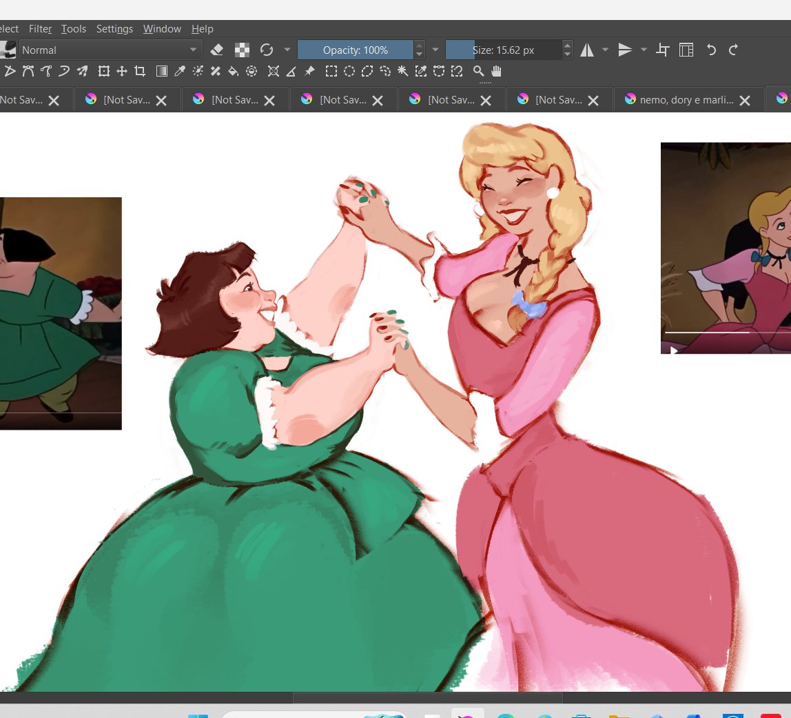Toggle Eraser mode
Screen dimensions: 791x718
[217, 50]
